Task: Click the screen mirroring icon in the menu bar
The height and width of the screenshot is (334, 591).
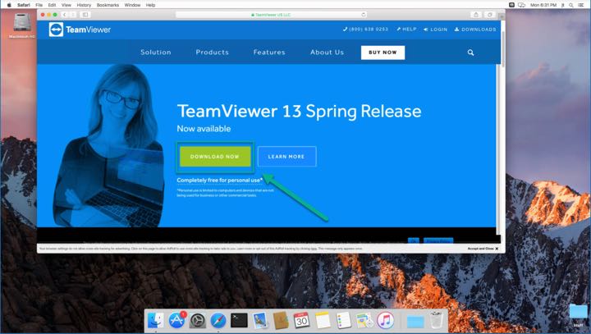Action: coord(522,5)
